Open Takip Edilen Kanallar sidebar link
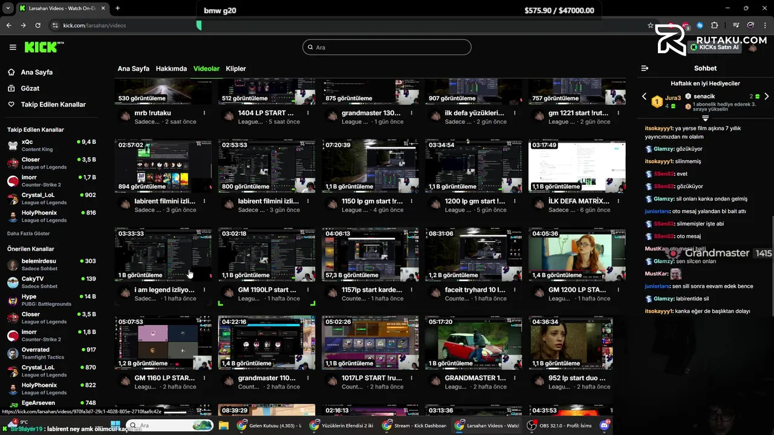 (53, 105)
